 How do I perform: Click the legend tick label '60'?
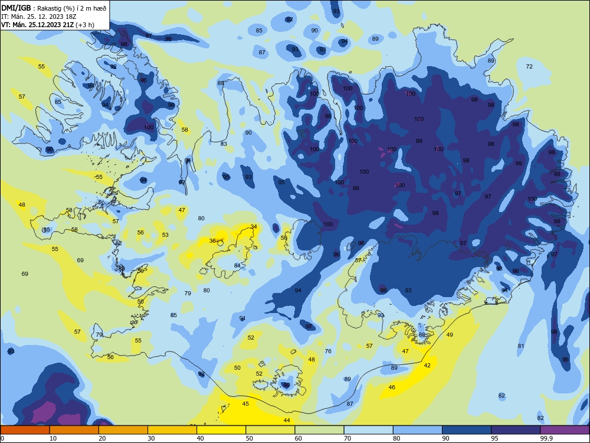[x=299, y=438]
